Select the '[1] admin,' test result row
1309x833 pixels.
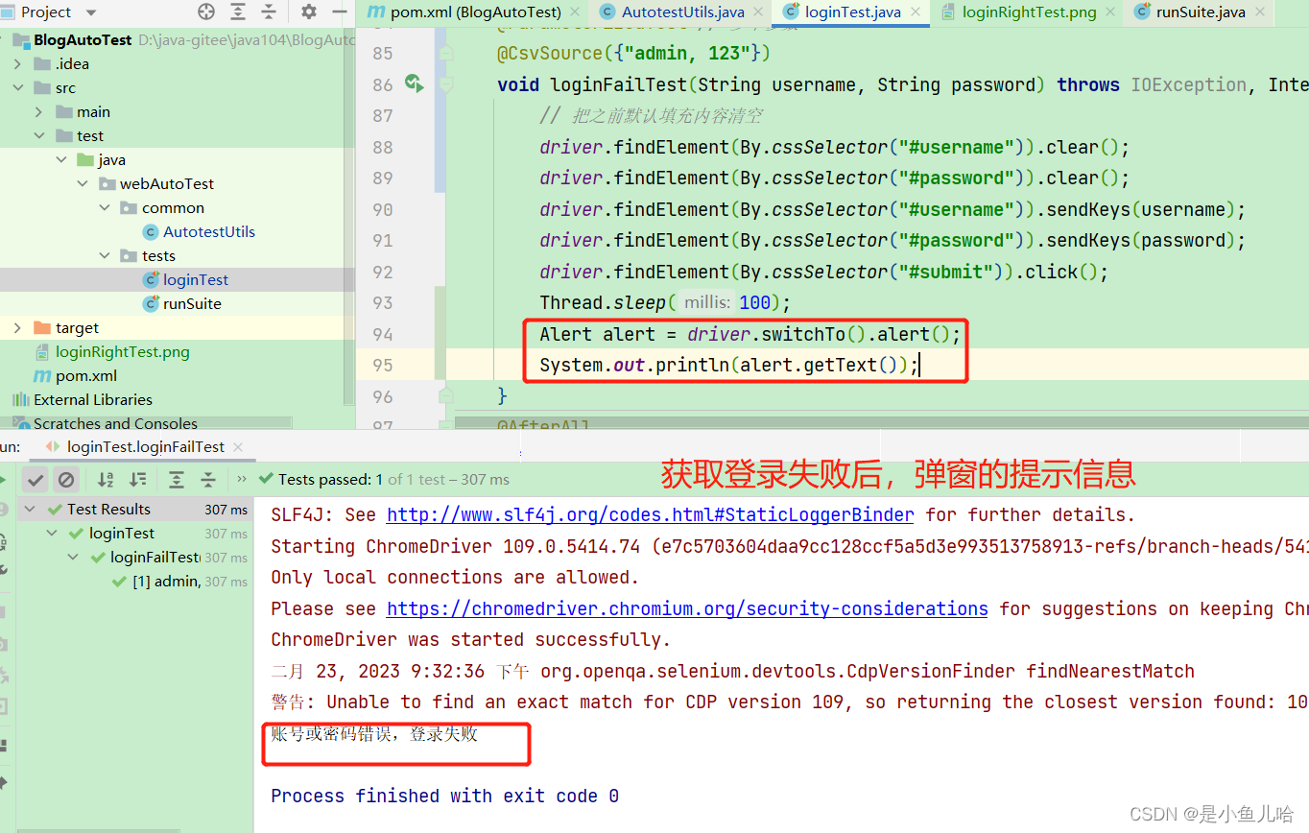pos(165,582)
